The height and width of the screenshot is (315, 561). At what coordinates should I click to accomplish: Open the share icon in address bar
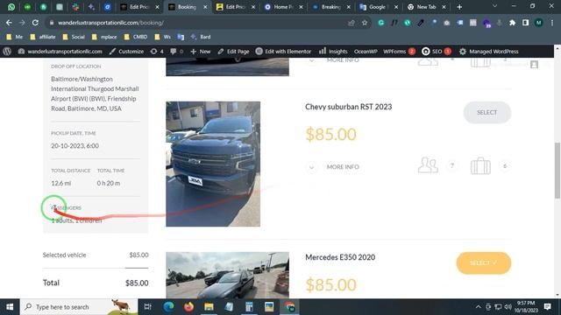[352, 23]
